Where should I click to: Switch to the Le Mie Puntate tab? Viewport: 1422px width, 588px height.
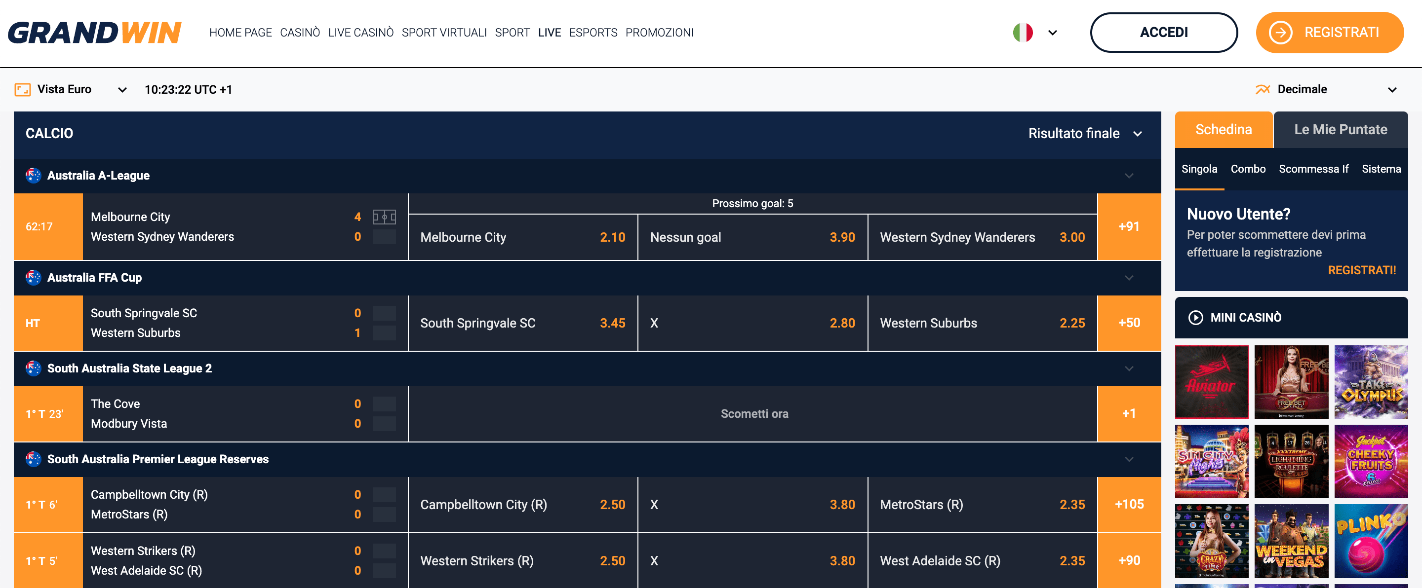1341,130
